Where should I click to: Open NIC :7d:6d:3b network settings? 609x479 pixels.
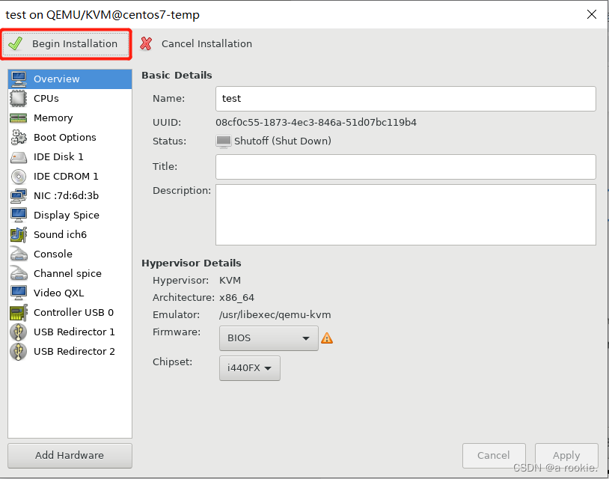point(66,196)
